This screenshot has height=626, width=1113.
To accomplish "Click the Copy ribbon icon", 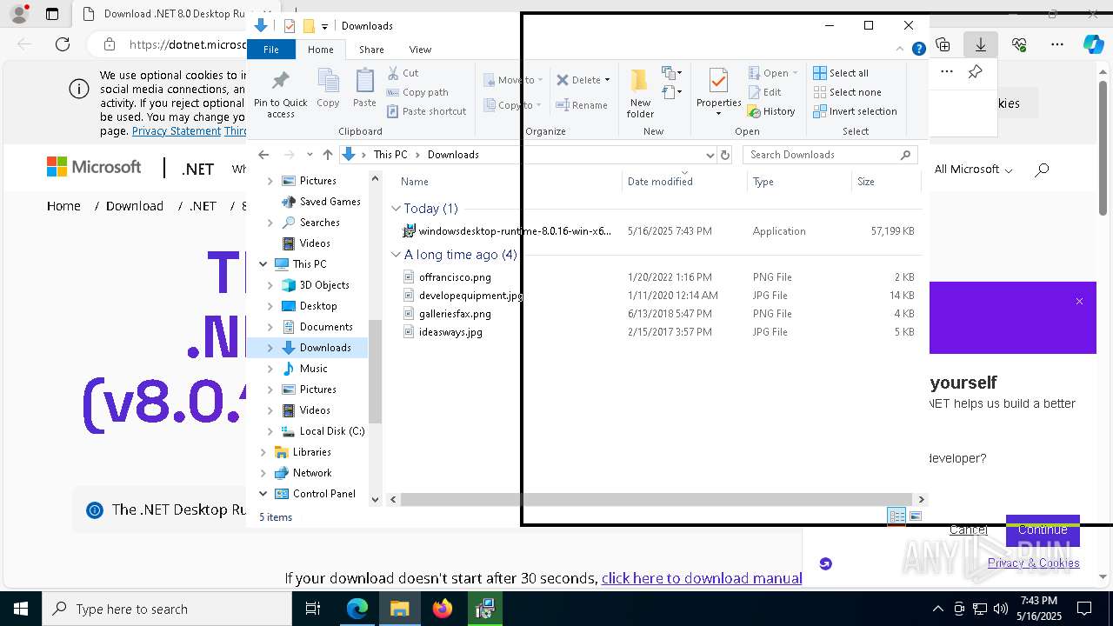I will [328, 89].
